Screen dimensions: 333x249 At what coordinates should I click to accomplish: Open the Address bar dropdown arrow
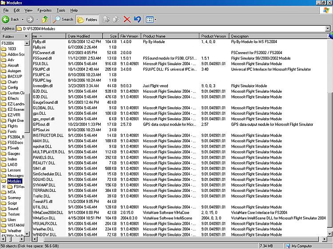328,28
